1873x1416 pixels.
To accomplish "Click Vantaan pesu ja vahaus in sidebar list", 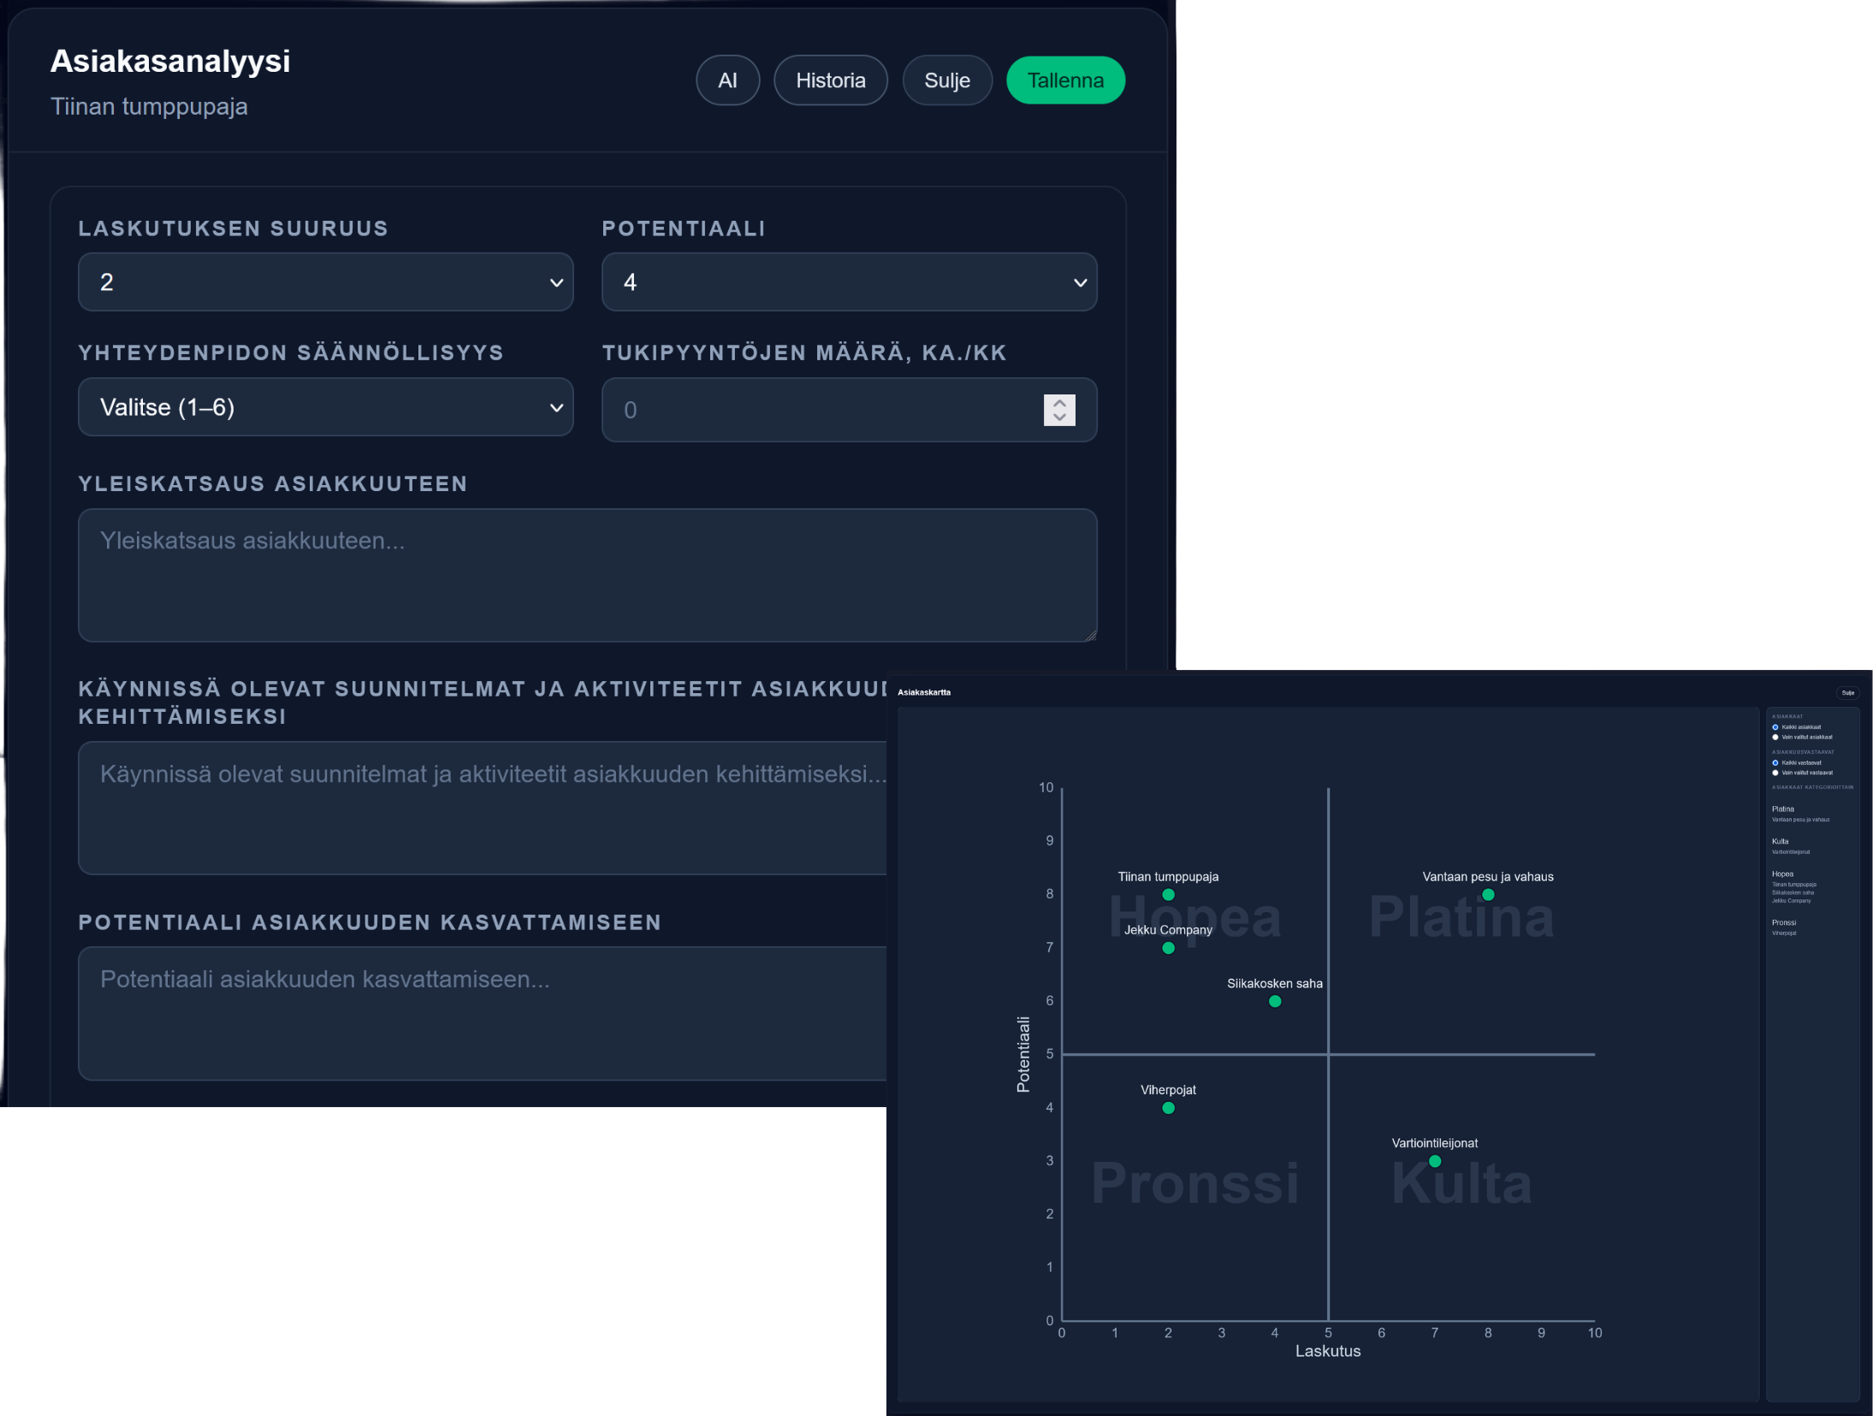I will [1801, 820].
